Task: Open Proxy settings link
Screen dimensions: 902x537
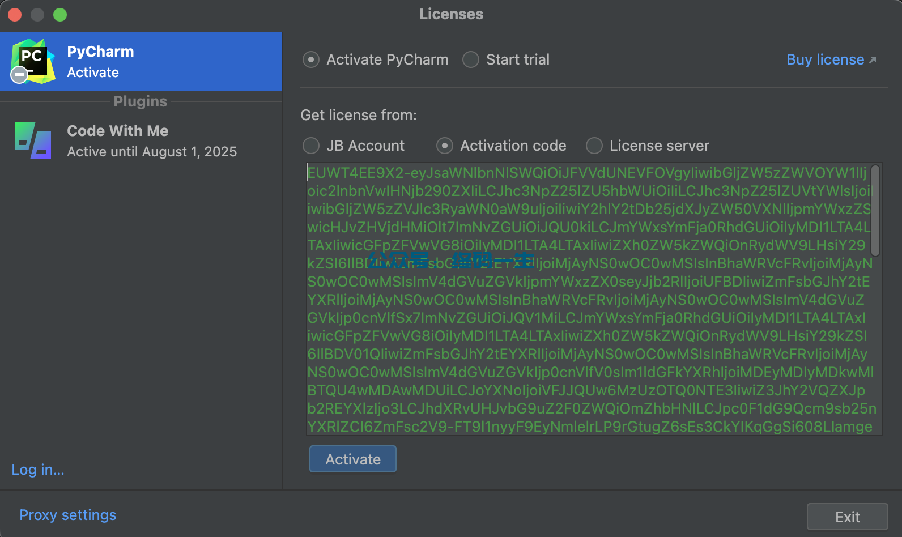Action: tap(68, 515)
